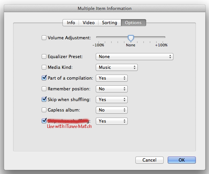Screen dimensions: 209x174
Task: Click the Cancel button
Action: click(x=150, y=160)
